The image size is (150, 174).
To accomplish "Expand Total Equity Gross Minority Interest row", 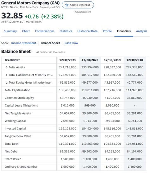I will [7, 83].
